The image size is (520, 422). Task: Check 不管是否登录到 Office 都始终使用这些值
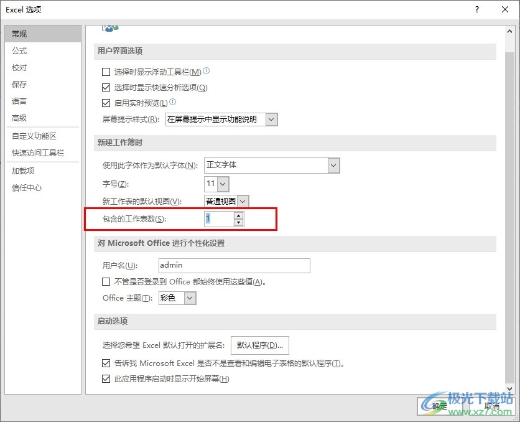click(106, 281)
